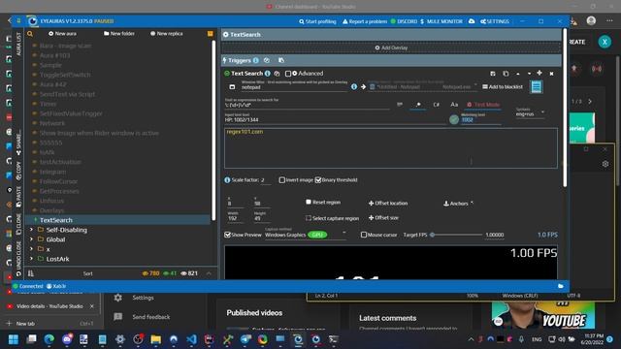
Task: Enable the Mouse cursor checkbox
Action: (364, 235)
